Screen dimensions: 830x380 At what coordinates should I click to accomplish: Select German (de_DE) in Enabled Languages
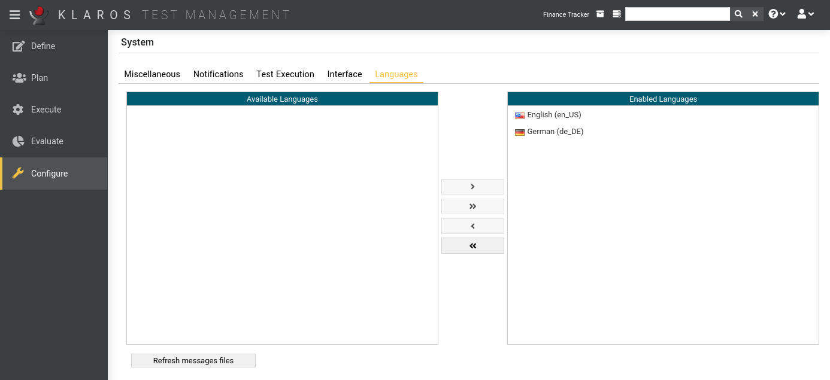coord(555,132)
